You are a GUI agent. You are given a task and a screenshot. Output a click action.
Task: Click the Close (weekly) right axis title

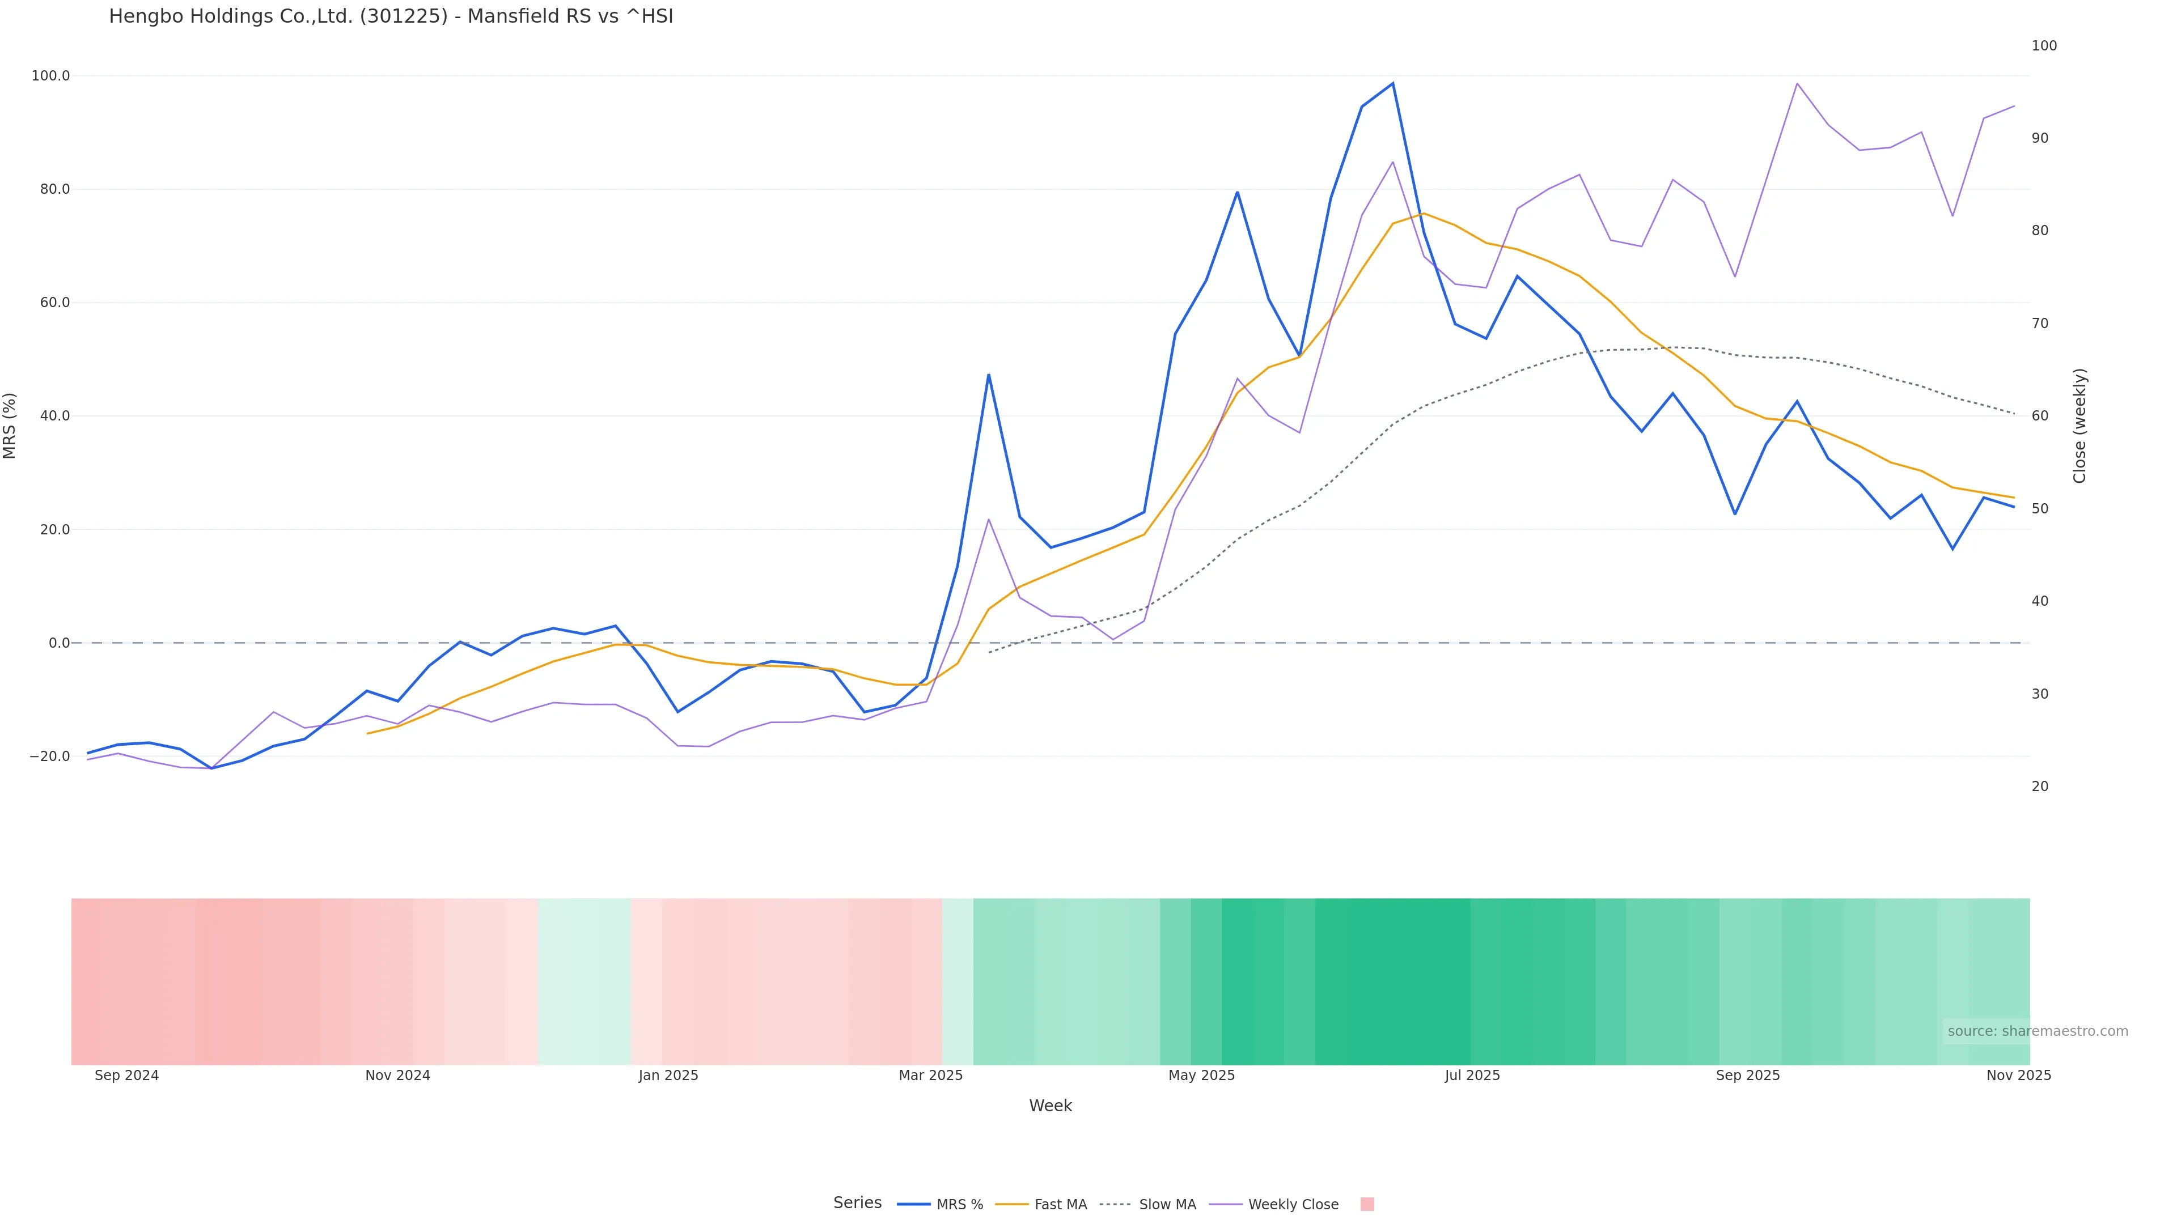coord(2080,426)
